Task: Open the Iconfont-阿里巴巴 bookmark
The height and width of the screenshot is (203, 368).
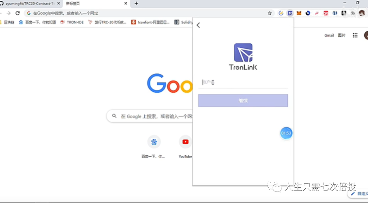Action: coord(151,22)
